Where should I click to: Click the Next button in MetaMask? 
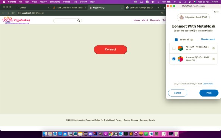point(209,93)
